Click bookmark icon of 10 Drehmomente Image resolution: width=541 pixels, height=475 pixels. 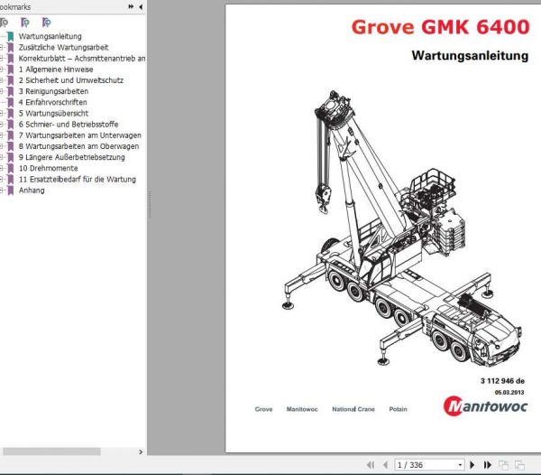(x=11, y=169)
